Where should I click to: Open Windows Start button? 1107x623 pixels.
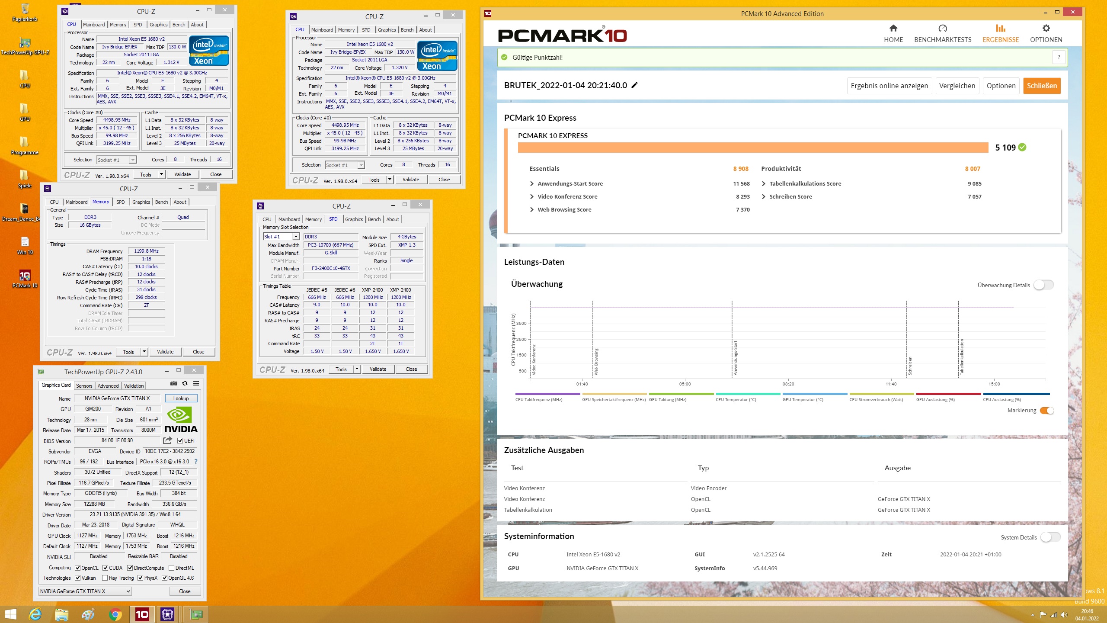click(10, 614)
